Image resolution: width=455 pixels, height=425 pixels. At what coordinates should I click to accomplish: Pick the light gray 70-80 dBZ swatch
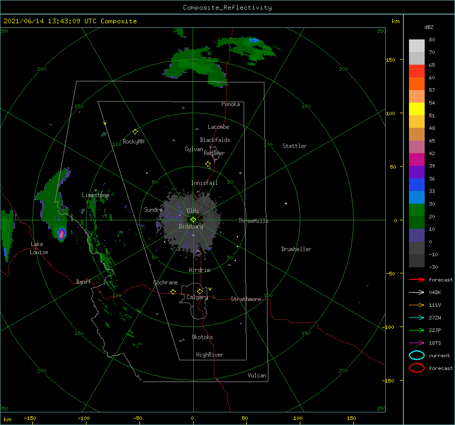tap(417, 46)
